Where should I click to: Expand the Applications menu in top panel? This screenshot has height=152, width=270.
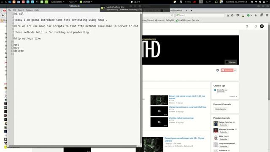click(x=57, y=2)
